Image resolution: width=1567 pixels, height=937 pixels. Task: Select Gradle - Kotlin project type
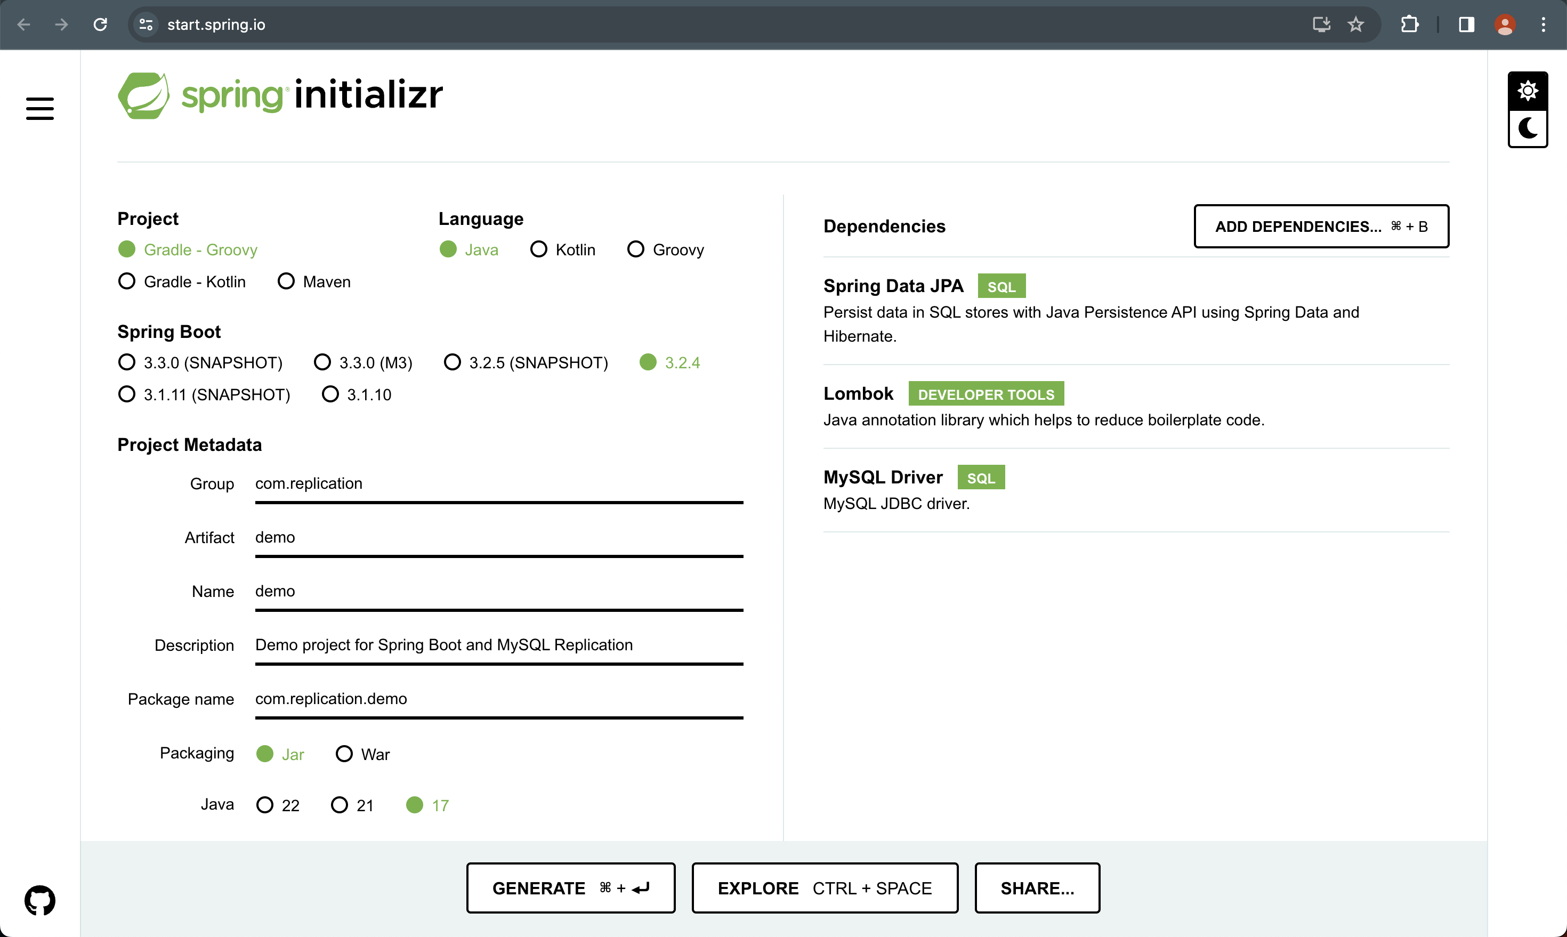(x=182, y=281)
